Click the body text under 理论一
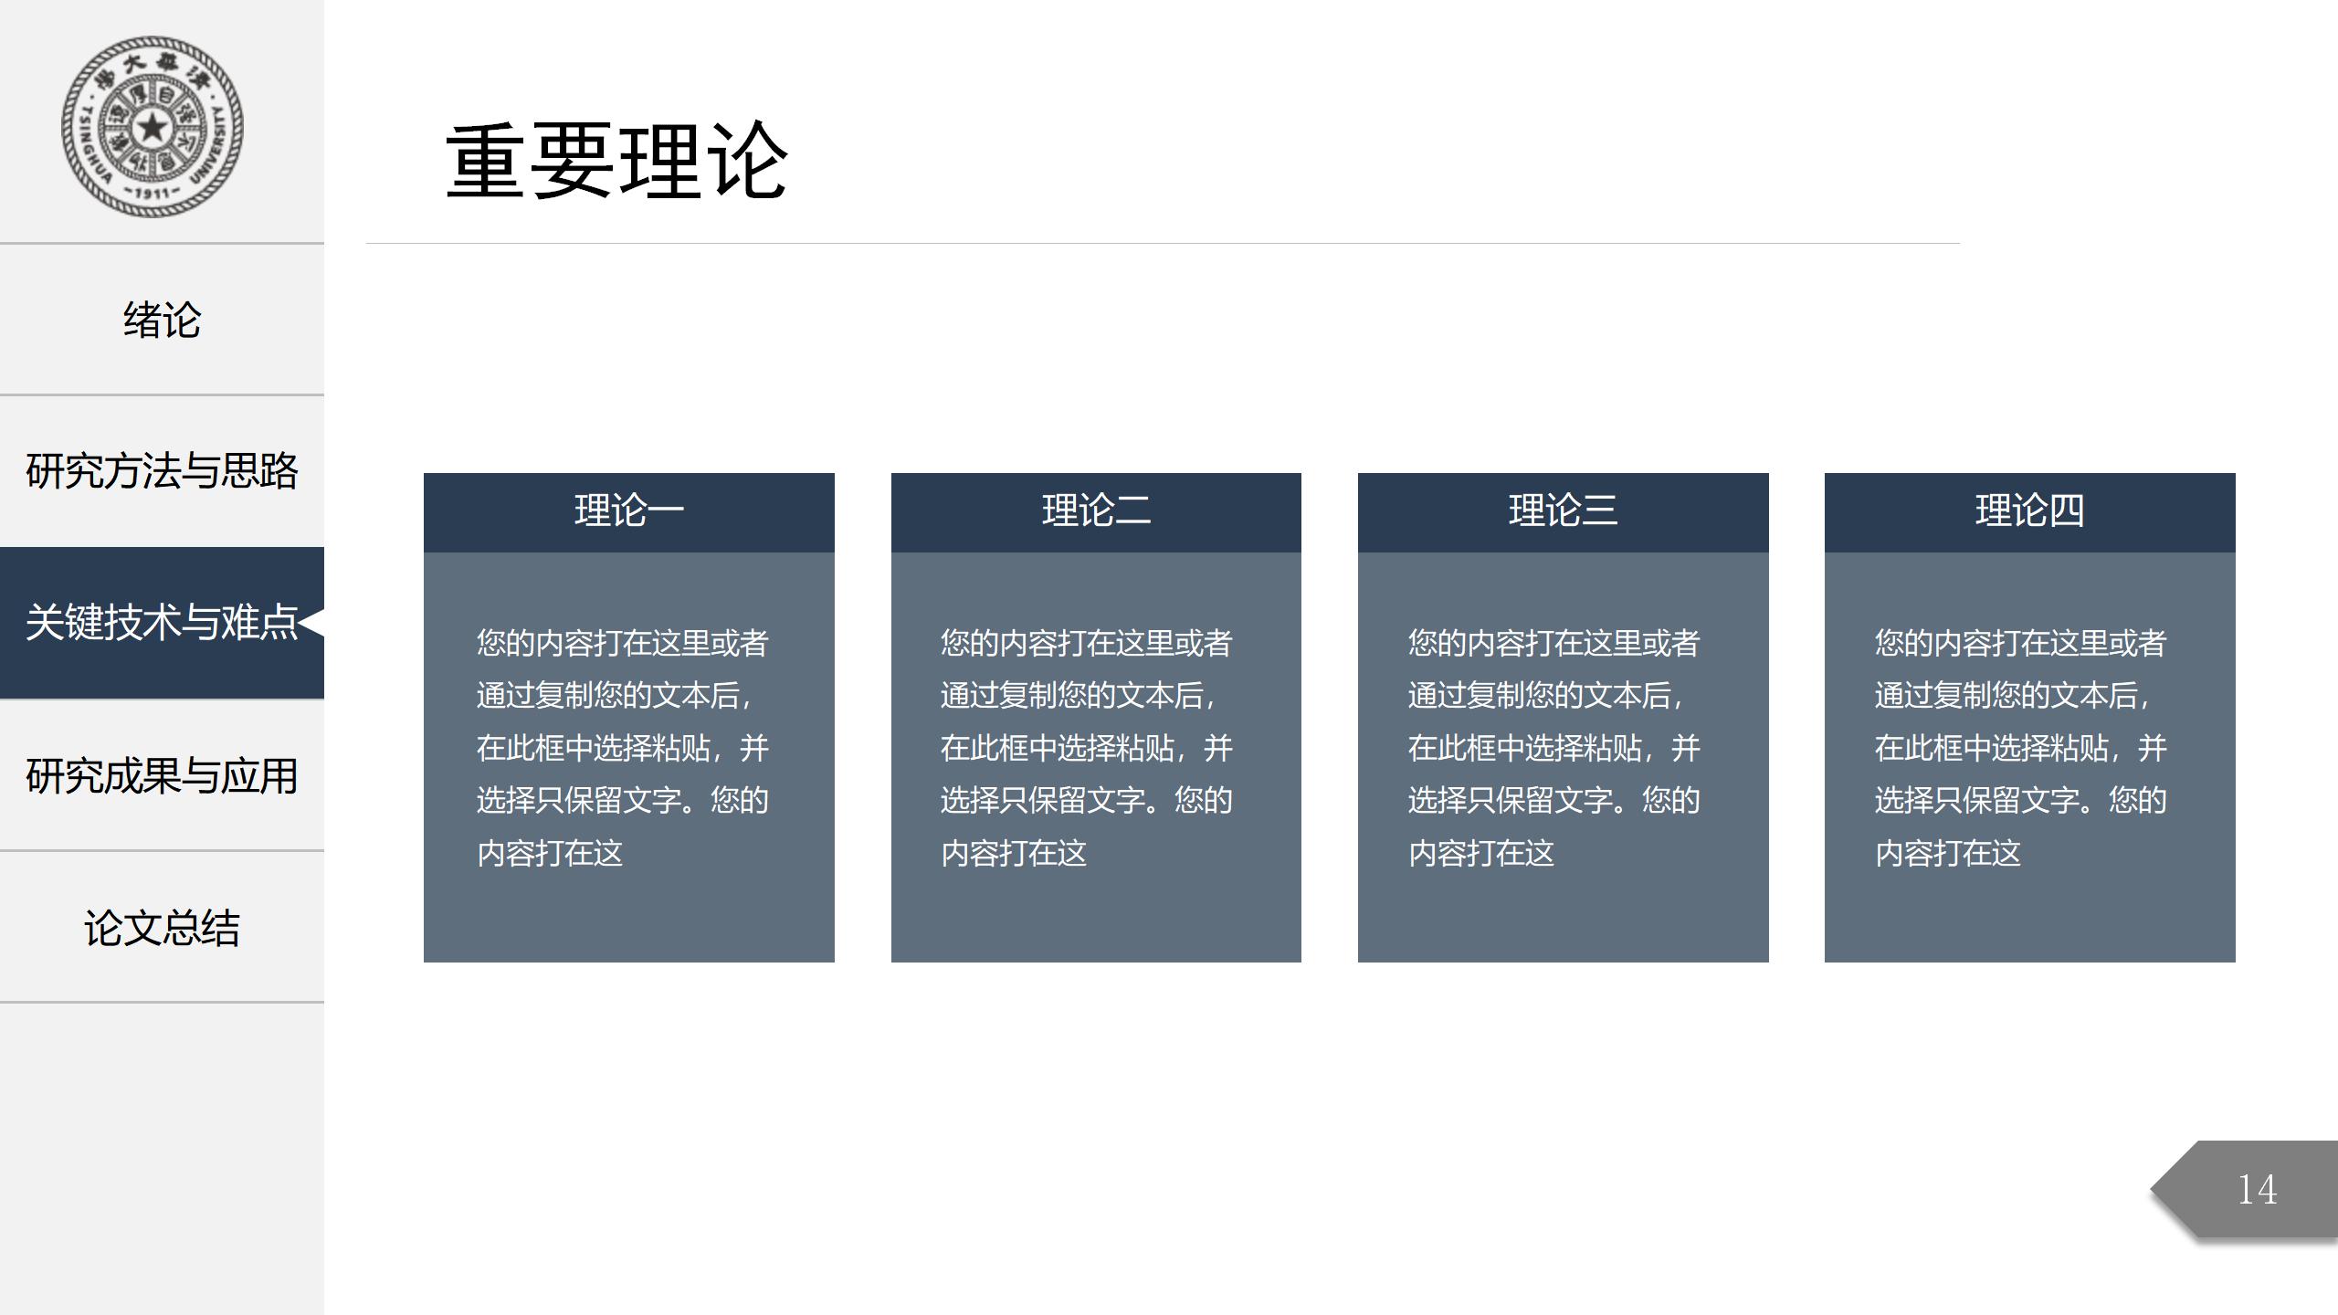The height and width of the screenshot is (1315, 2338). [623, 747]
